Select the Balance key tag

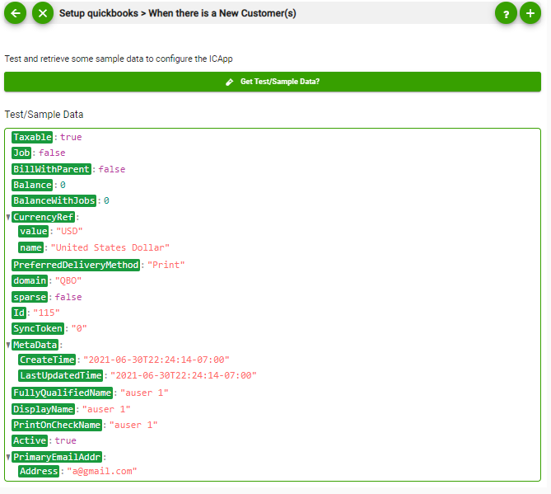point(32,185)
